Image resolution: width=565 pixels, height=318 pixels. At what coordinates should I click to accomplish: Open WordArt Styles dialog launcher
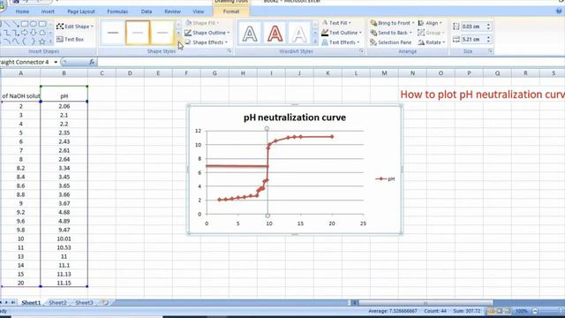click(361, 51)
